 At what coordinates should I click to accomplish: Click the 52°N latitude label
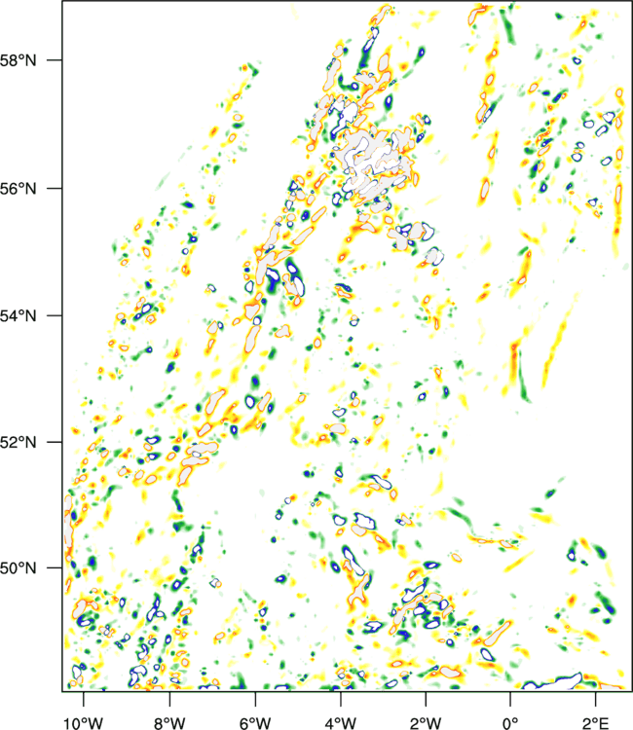tap(19, 442)
